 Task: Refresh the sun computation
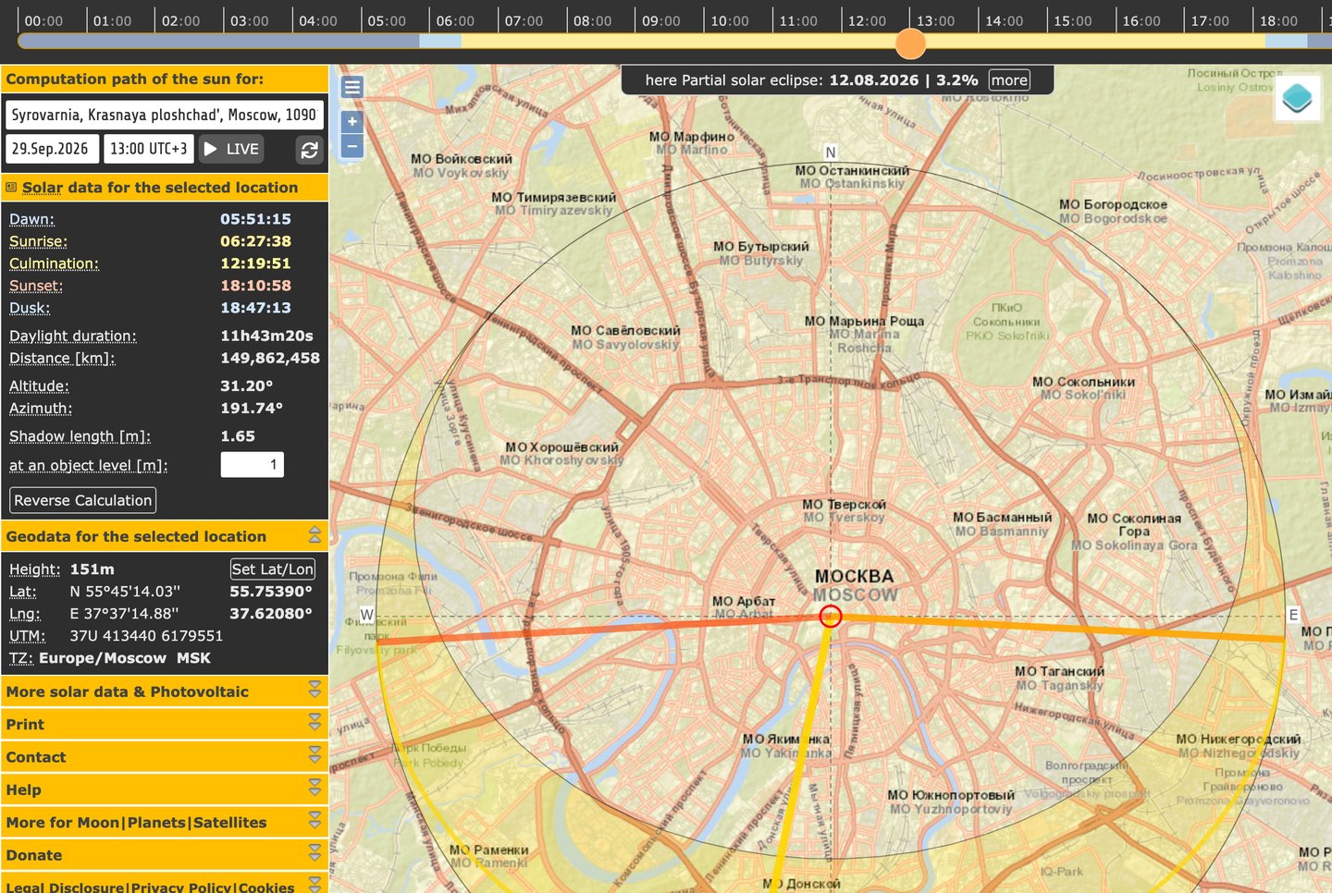tap(310, 150)
